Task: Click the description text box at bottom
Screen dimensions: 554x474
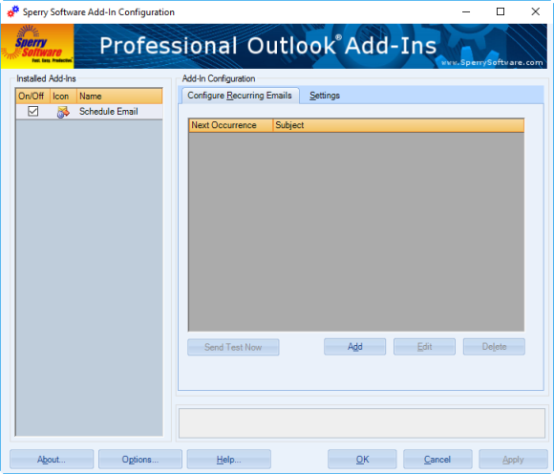Action: pyautogui.click(x=362, y=423)
